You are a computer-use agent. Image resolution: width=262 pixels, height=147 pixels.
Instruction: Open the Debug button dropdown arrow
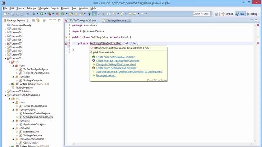[x=37, y=14]
